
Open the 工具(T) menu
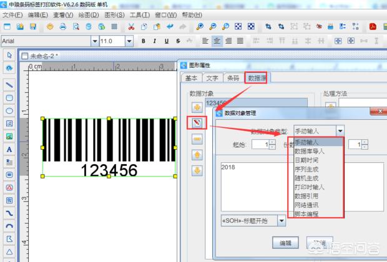(140, 15)
